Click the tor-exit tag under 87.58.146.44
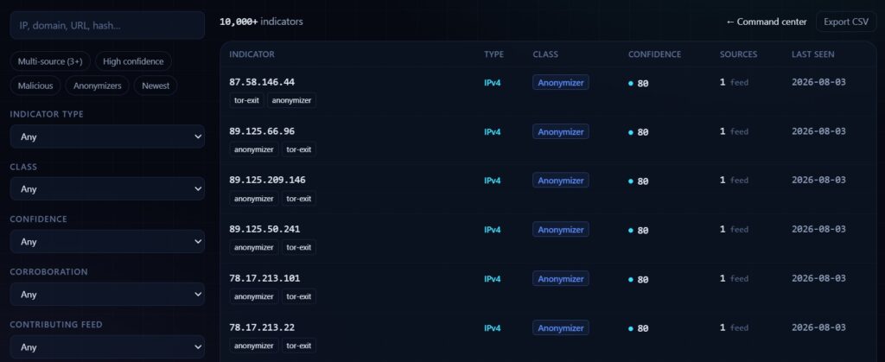 tap(246, 100)
